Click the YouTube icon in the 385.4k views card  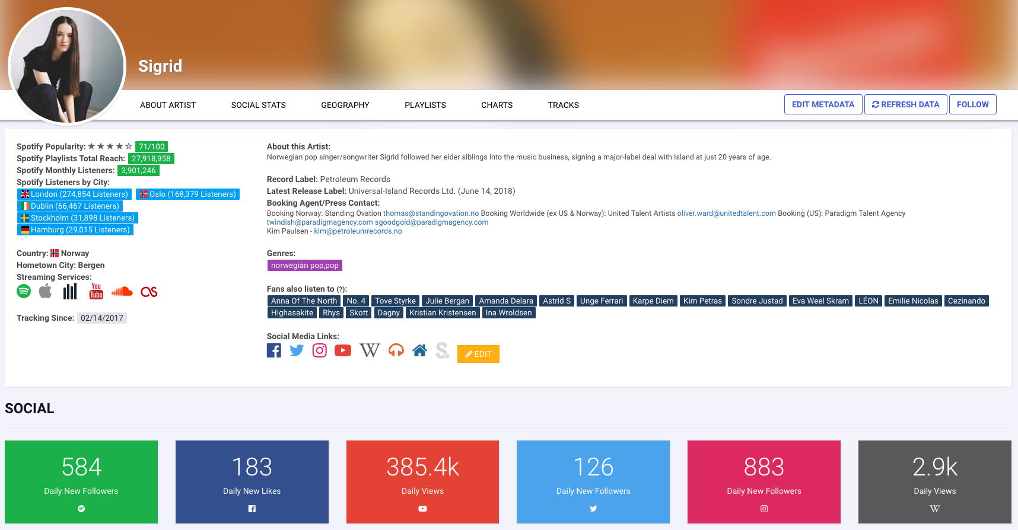click(422, 509)
